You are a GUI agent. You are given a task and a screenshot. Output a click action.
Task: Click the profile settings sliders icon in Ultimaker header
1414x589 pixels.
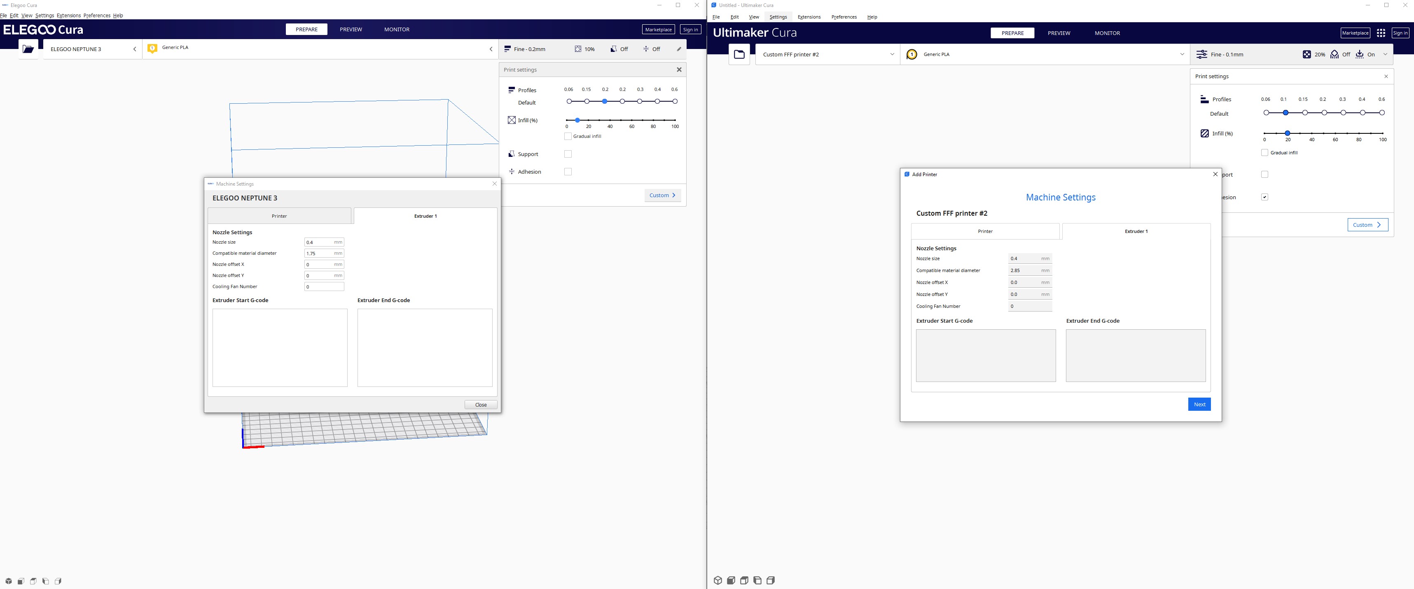coord(1201,54)
